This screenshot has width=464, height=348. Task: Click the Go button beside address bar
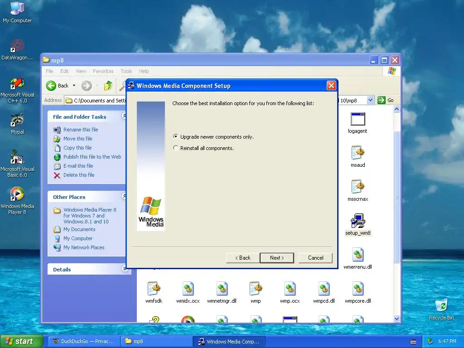(386, 100)
